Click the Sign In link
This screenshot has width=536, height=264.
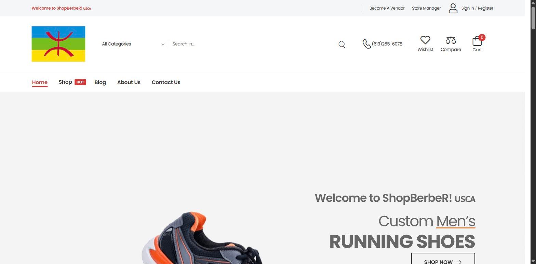468,8
